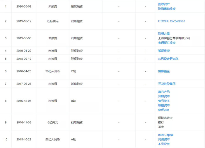Select 股权融资 in the 2020-05-09 row

pos(77,6)
